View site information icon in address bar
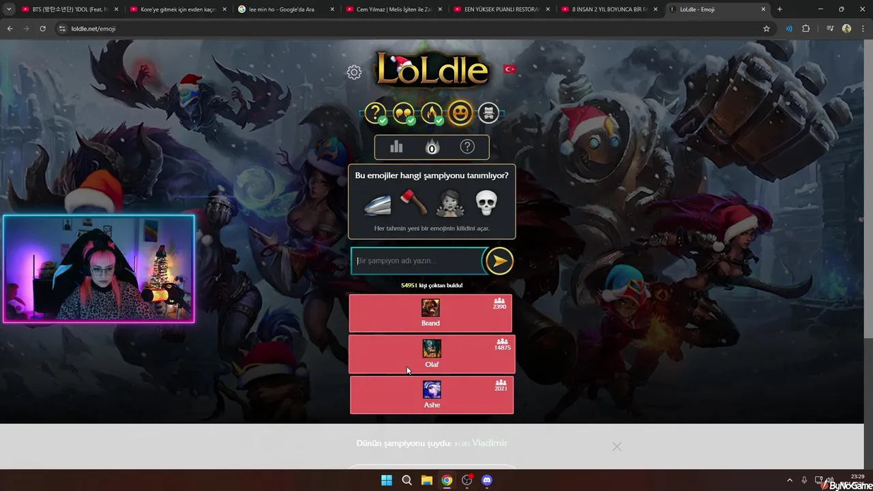This screenshot has width=873, height=491. coord(62,29)
